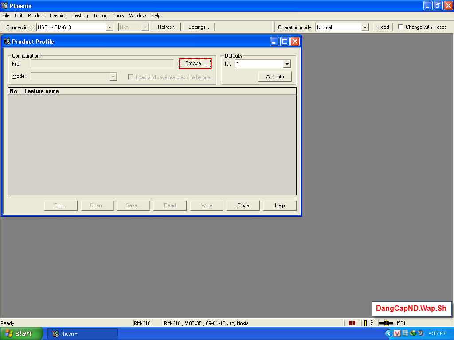Click the Help button in Product Profile
The height and width of the screenshot is (340, 454).
[280, 205]
